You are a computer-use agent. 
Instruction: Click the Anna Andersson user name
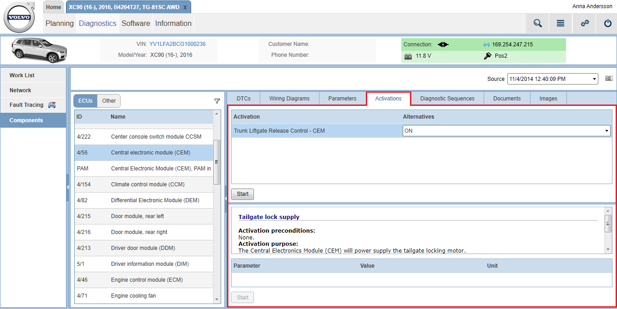tap(592, 6)
